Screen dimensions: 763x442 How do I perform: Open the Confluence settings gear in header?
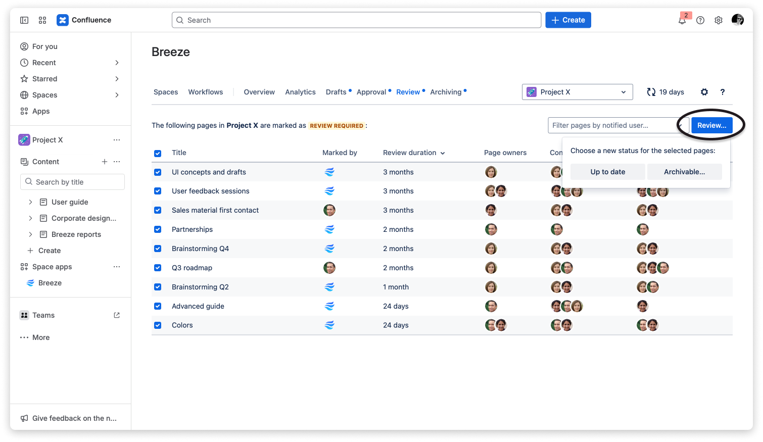tap(718, 20)
